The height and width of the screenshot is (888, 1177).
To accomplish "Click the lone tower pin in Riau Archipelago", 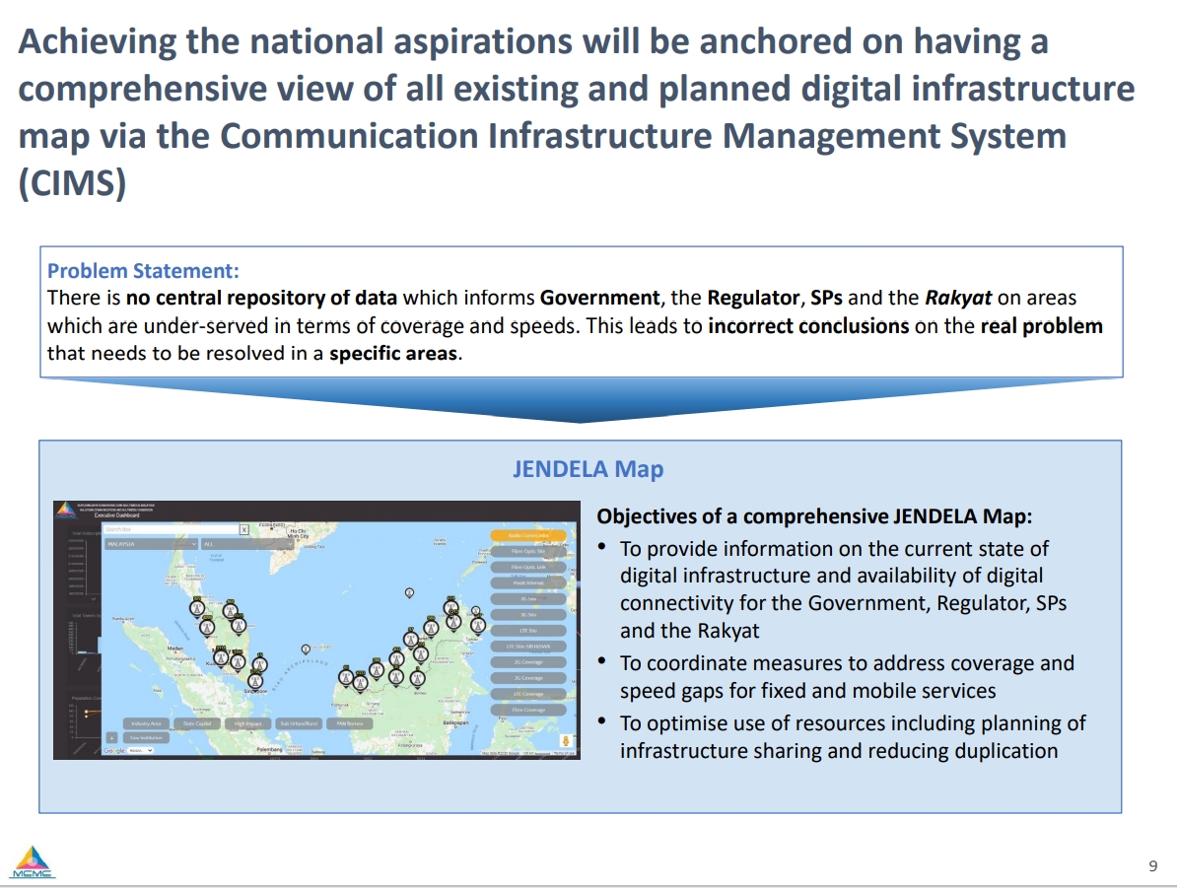I will (x=306, y=650).
